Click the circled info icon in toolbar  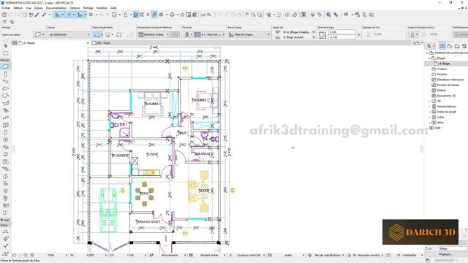point(287,15)
